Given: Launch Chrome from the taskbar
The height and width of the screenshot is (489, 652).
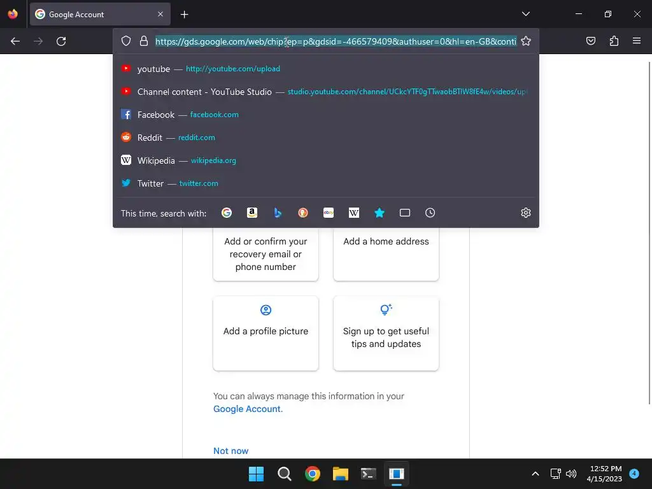Looking at the screenshot, I should pyautogui.click(x=312, y=474).
